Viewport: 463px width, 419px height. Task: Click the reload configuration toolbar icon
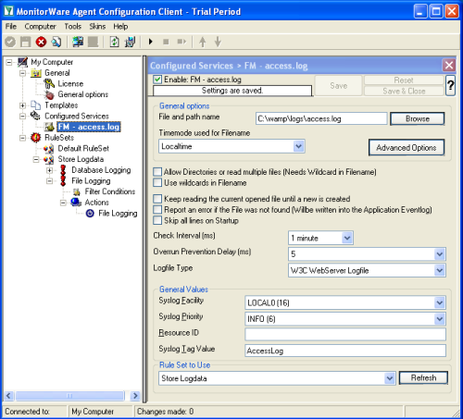pyautogui.click(x=115, y=42)
